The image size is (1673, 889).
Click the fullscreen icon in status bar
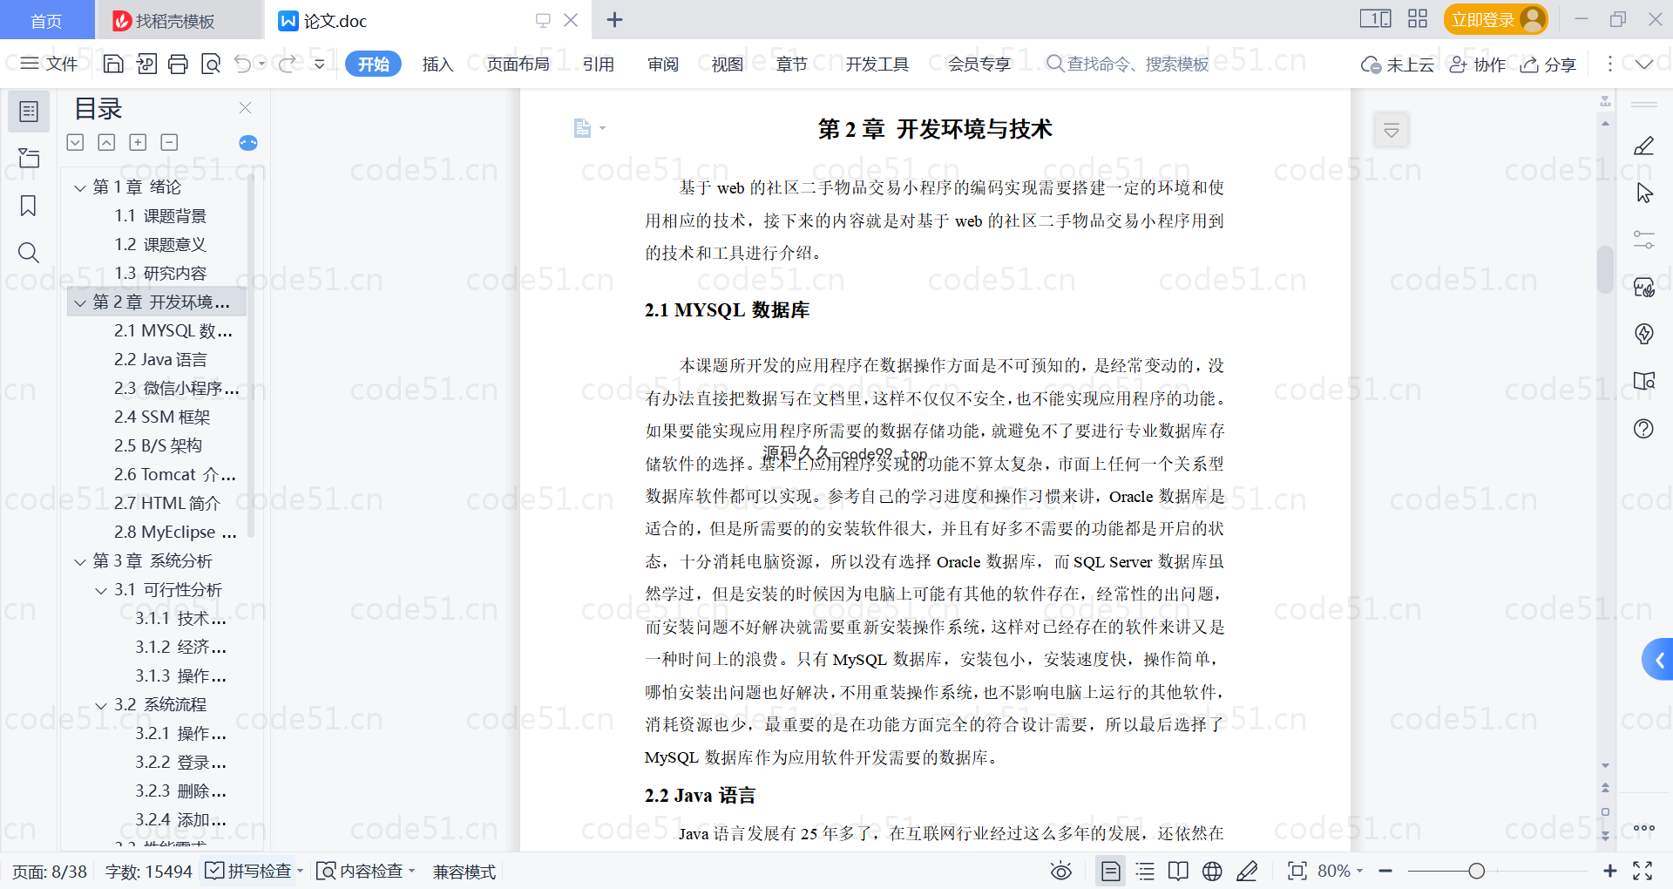tap(1643, 871)
